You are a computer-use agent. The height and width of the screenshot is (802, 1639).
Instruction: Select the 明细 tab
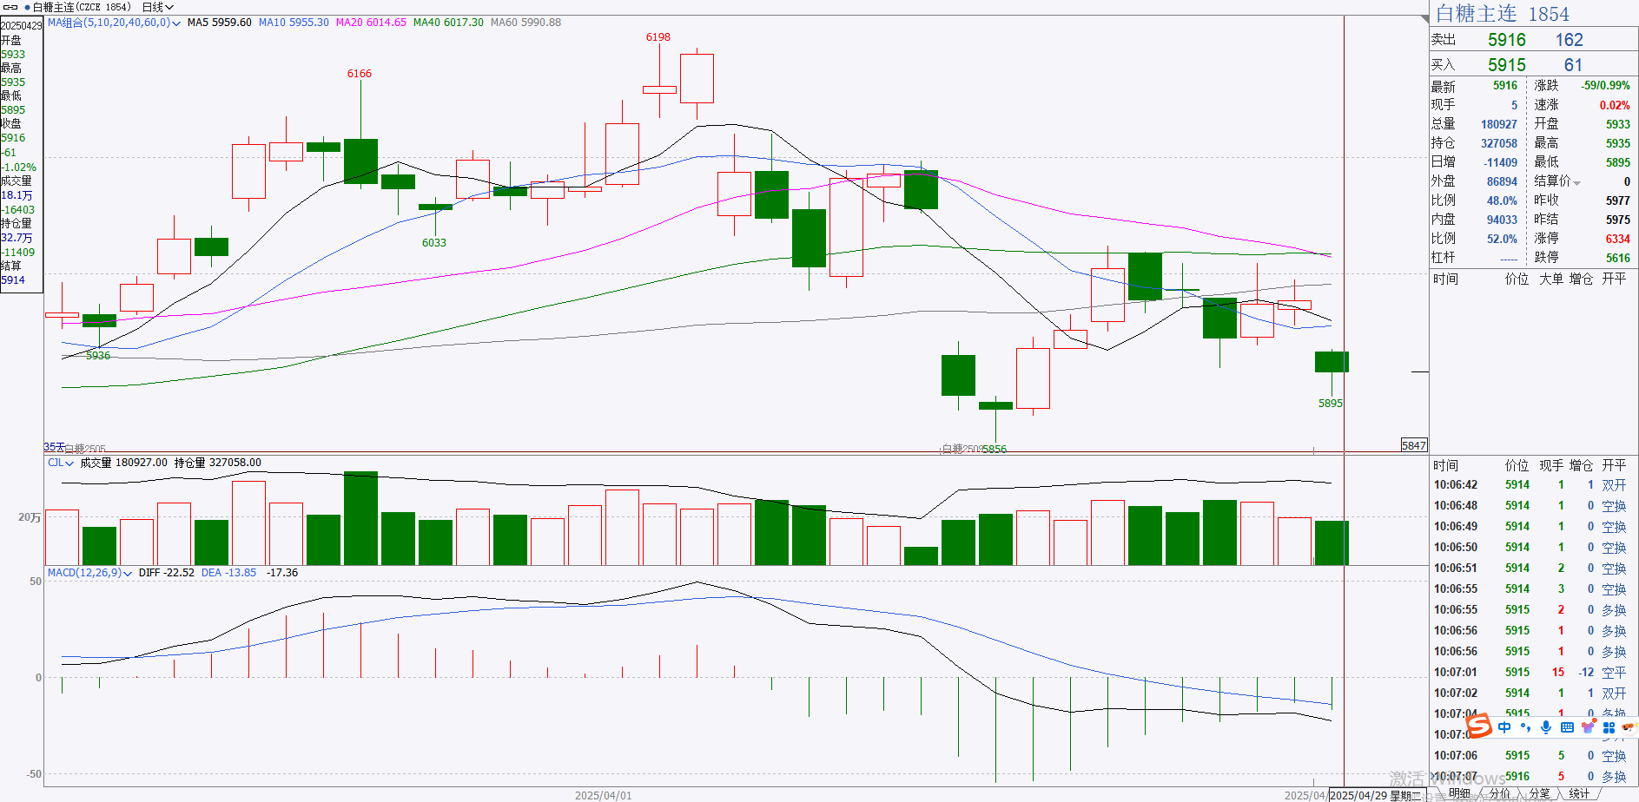(x=1459, y=793)
